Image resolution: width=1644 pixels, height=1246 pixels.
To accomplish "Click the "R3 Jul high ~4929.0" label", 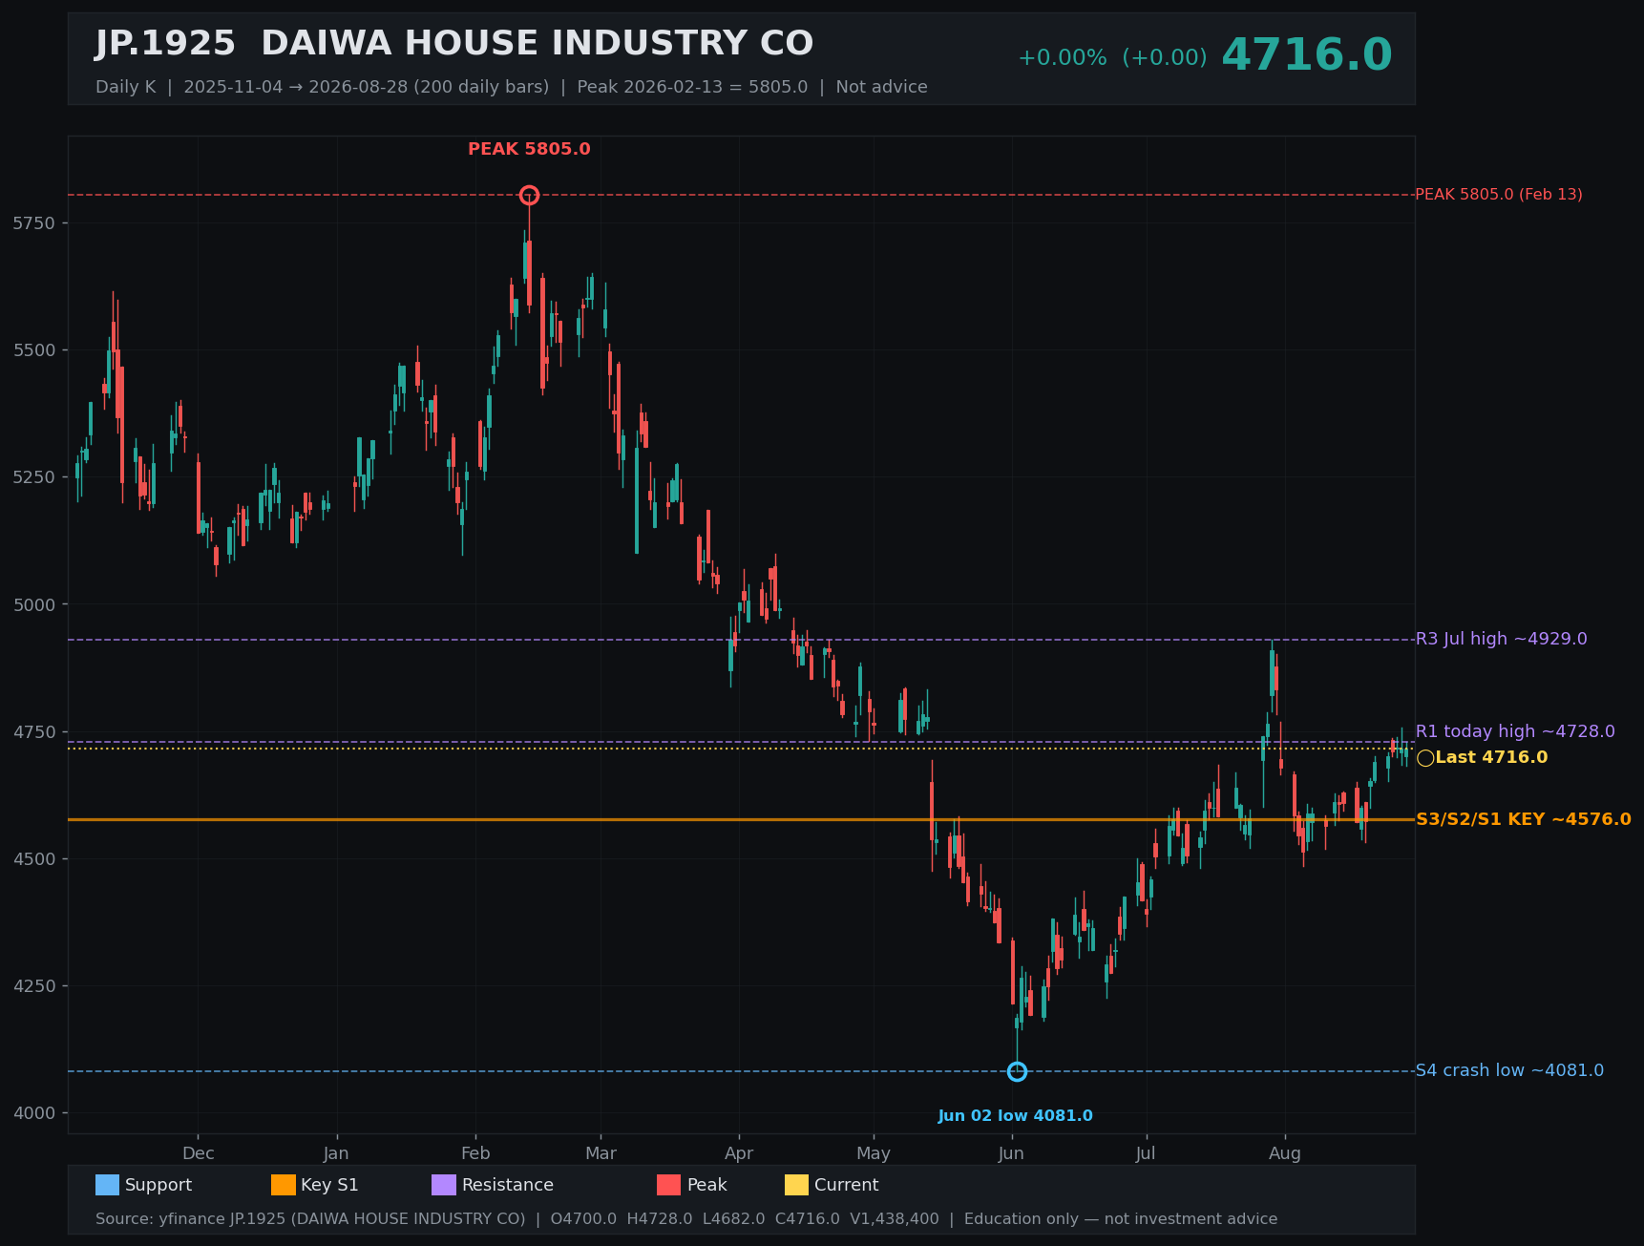I will pyautogui.click(x=1501, y=639).
